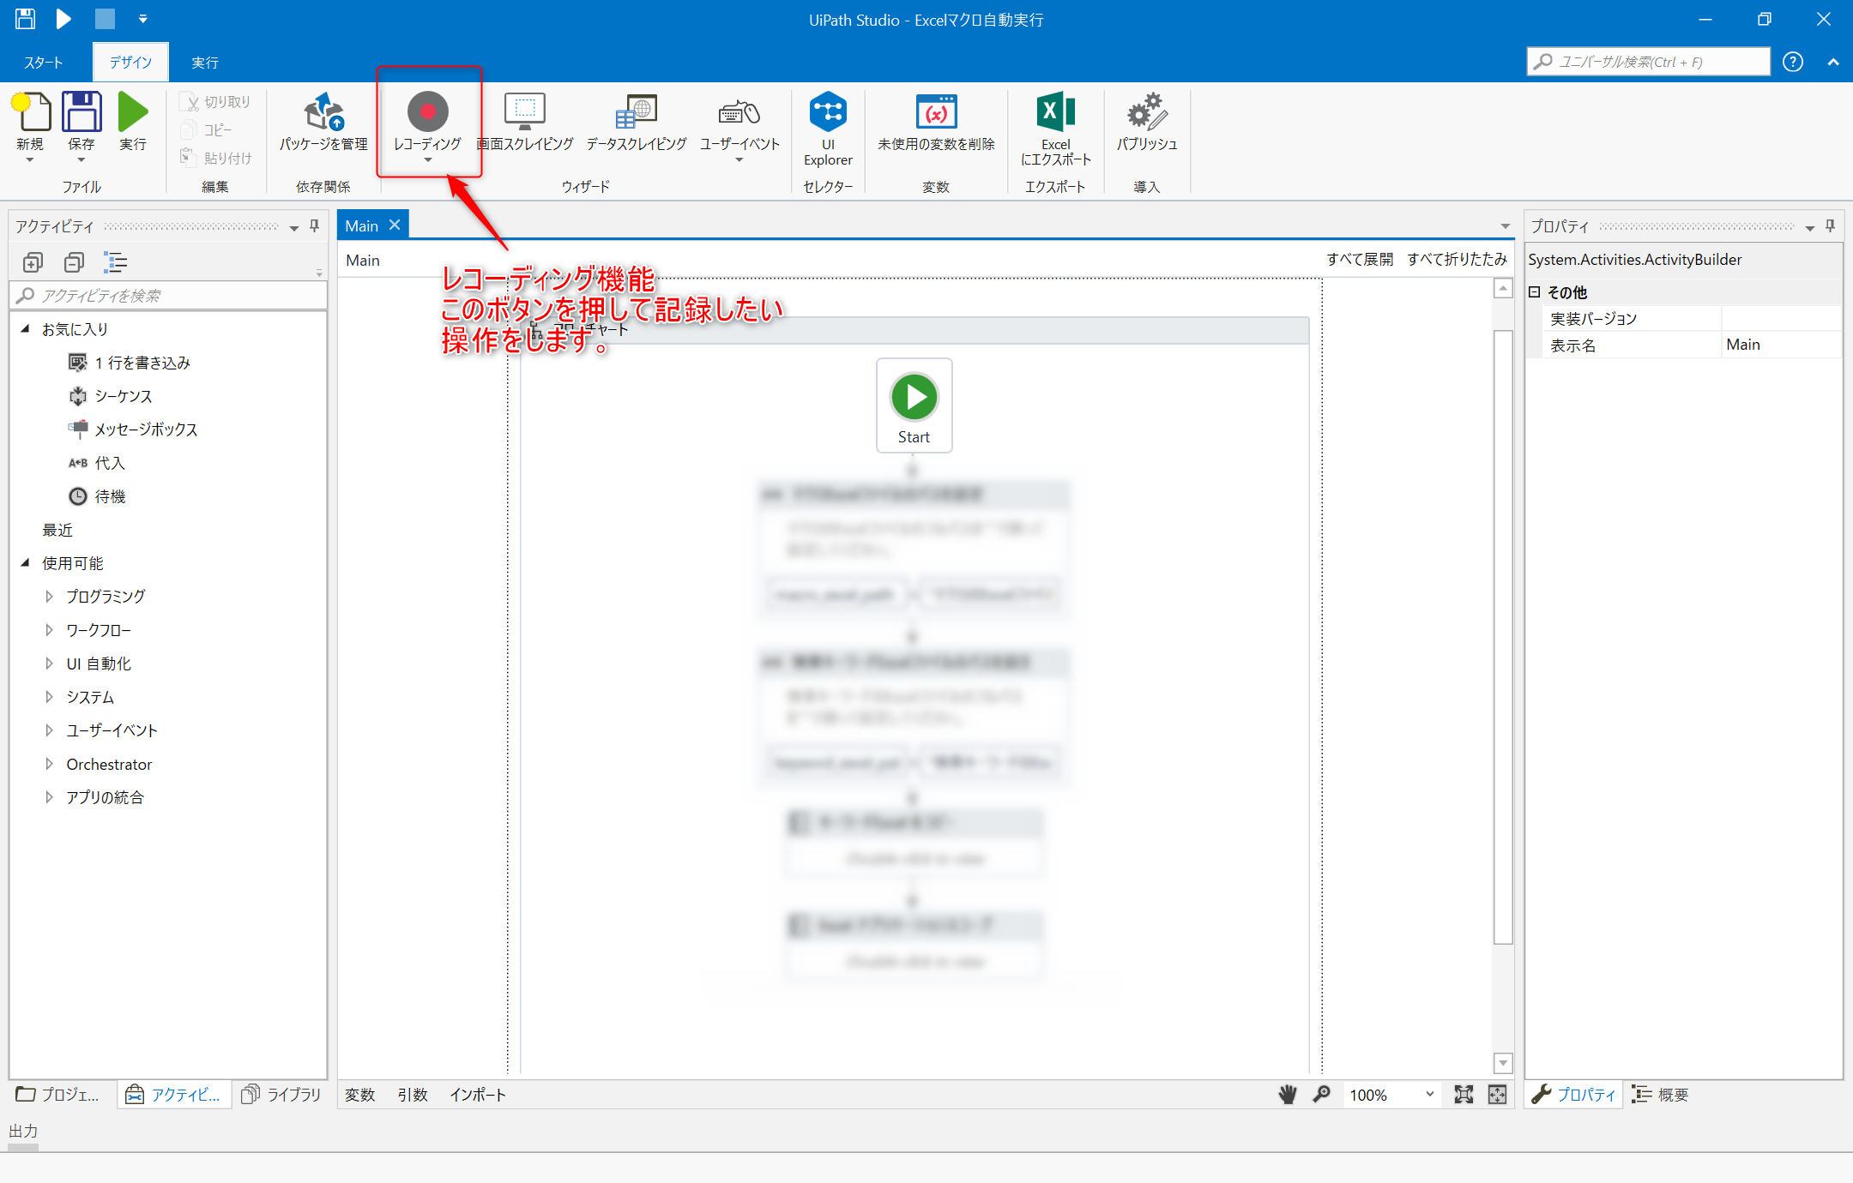Click すべて展開 expand all link
Image resolution: width=1853 pixels, height=1183 pixels.
[x=1360, y=260]
